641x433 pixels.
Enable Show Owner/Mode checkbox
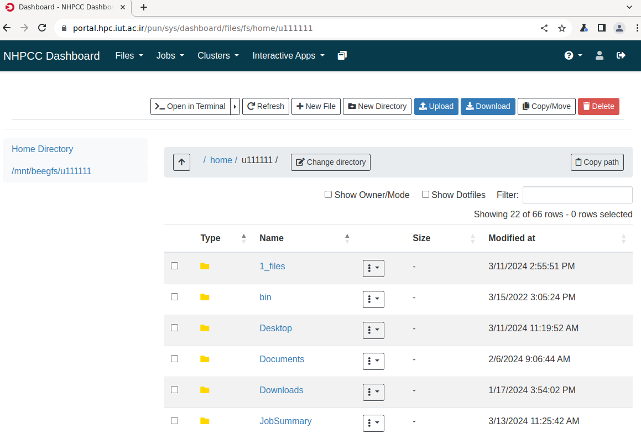click(x=329, y=195)
